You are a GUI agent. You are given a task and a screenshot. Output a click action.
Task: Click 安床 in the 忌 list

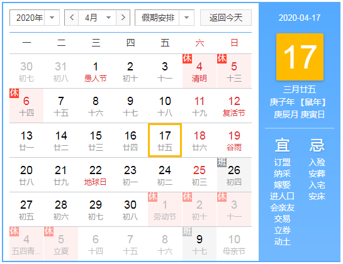click(317, 196)
